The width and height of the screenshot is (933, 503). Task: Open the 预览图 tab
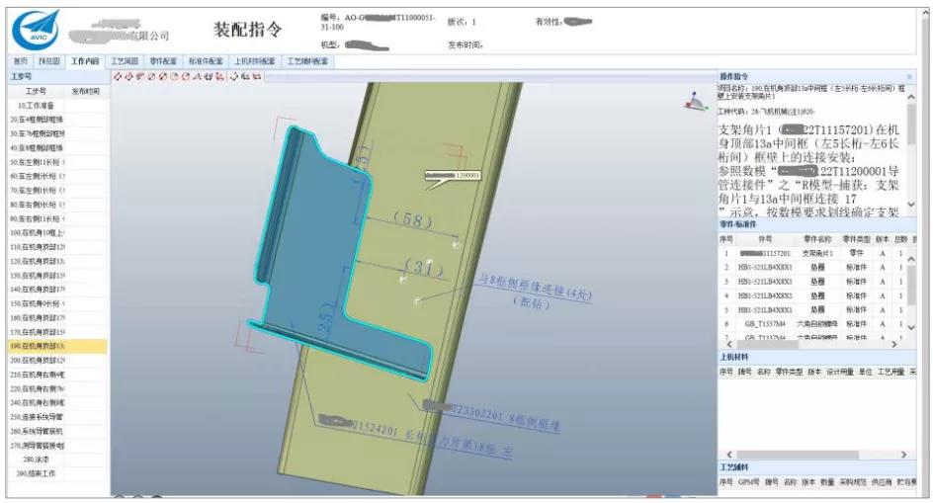[x=49, y=61]
